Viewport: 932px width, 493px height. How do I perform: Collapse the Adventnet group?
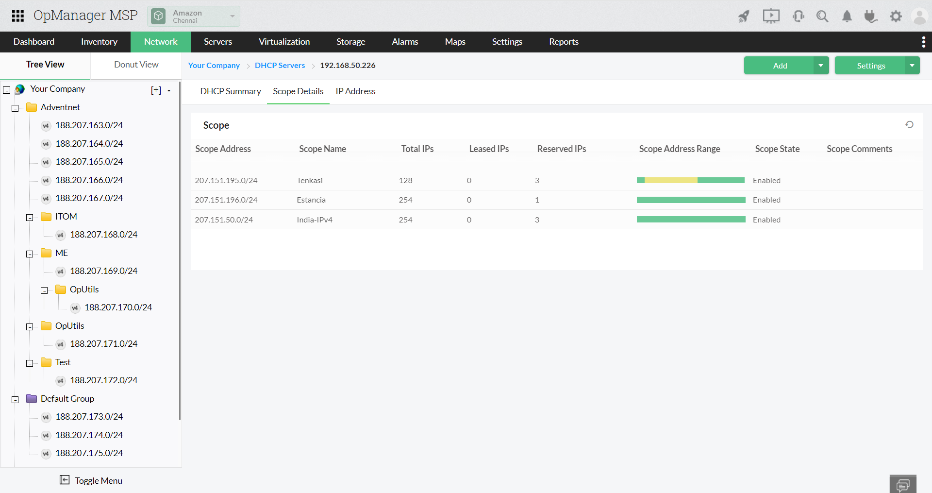15,108
